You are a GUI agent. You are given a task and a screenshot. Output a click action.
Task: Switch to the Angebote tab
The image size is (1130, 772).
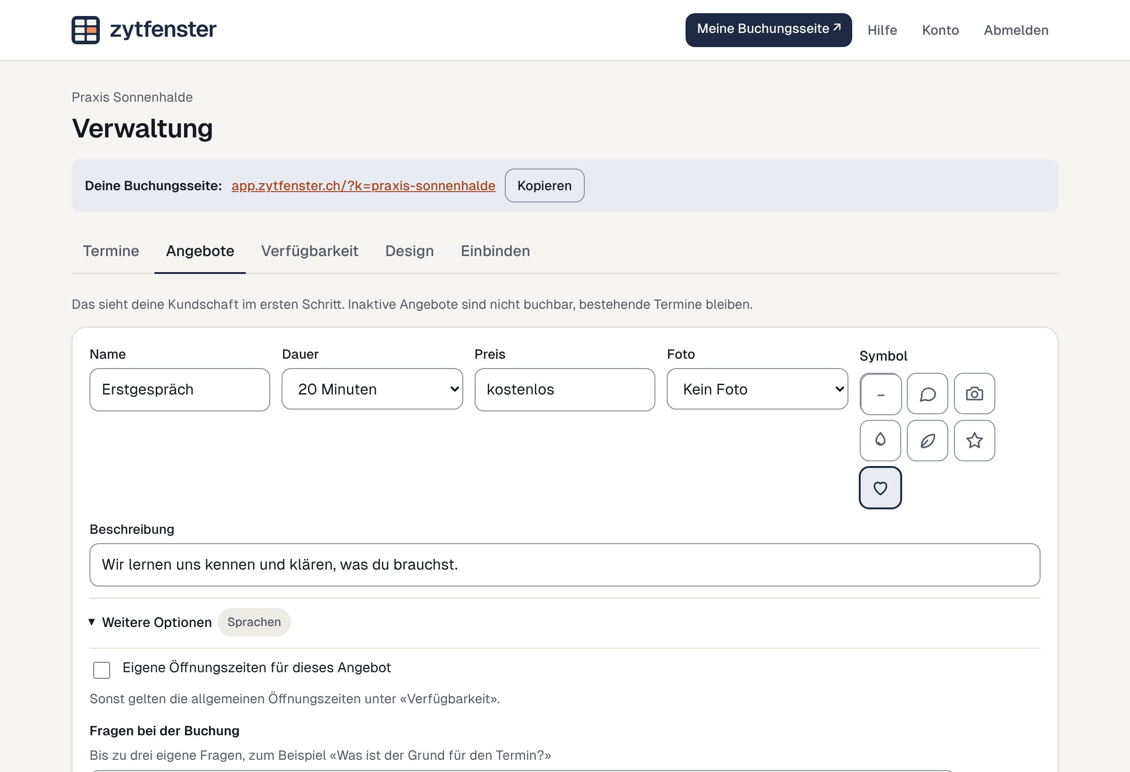tap(200, 251)
